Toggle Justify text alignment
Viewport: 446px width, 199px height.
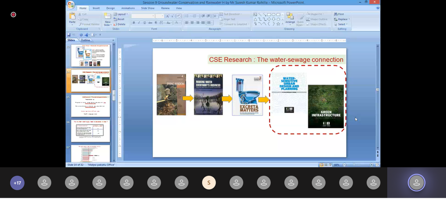pos(203,23)
